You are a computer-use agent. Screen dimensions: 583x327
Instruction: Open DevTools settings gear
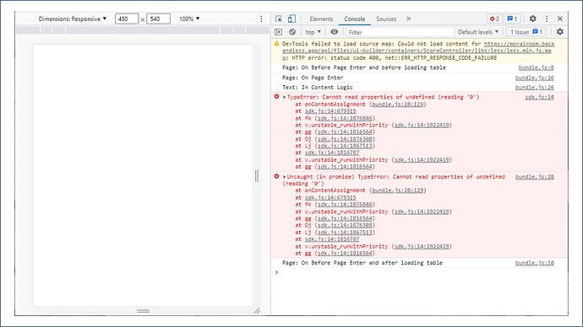click(x=533, y=19)
